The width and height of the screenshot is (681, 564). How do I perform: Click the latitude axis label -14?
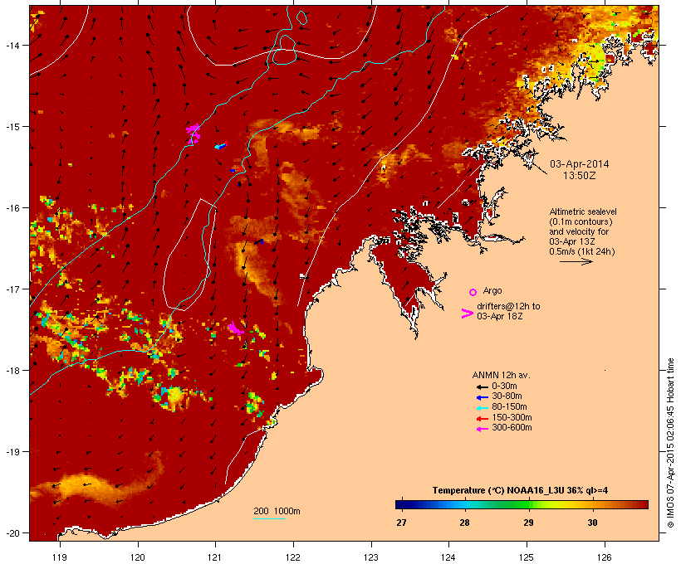[x=12, y=45]
